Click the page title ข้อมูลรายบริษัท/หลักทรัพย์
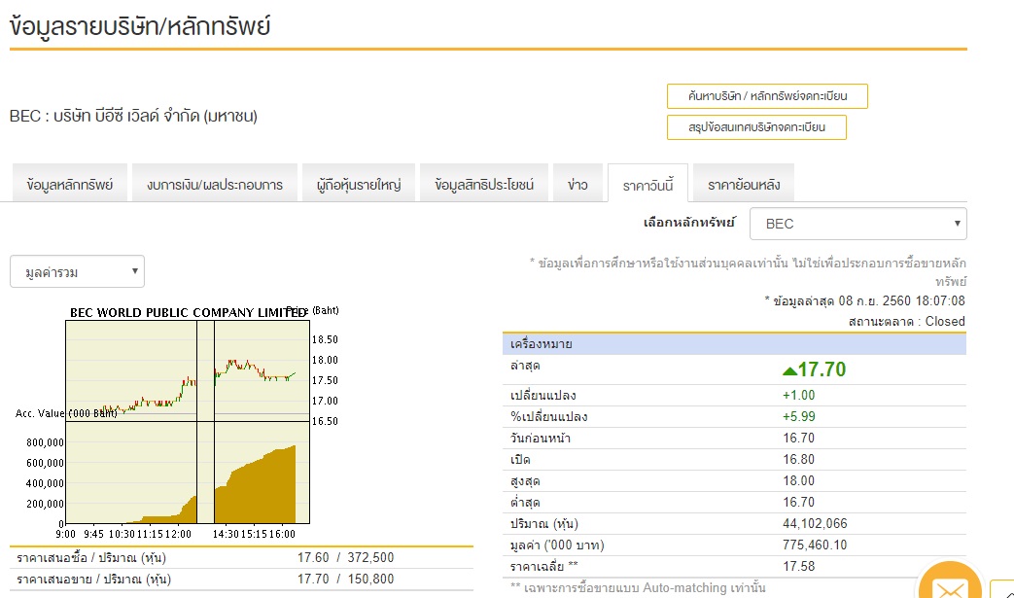This screenshot has height=598, width=1014. (x=140, y=26)
